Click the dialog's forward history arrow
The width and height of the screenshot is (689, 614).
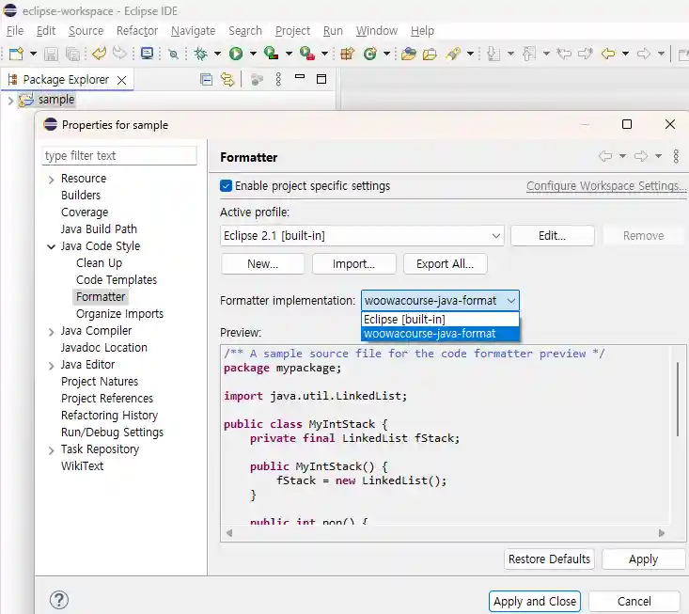[641, 156]
